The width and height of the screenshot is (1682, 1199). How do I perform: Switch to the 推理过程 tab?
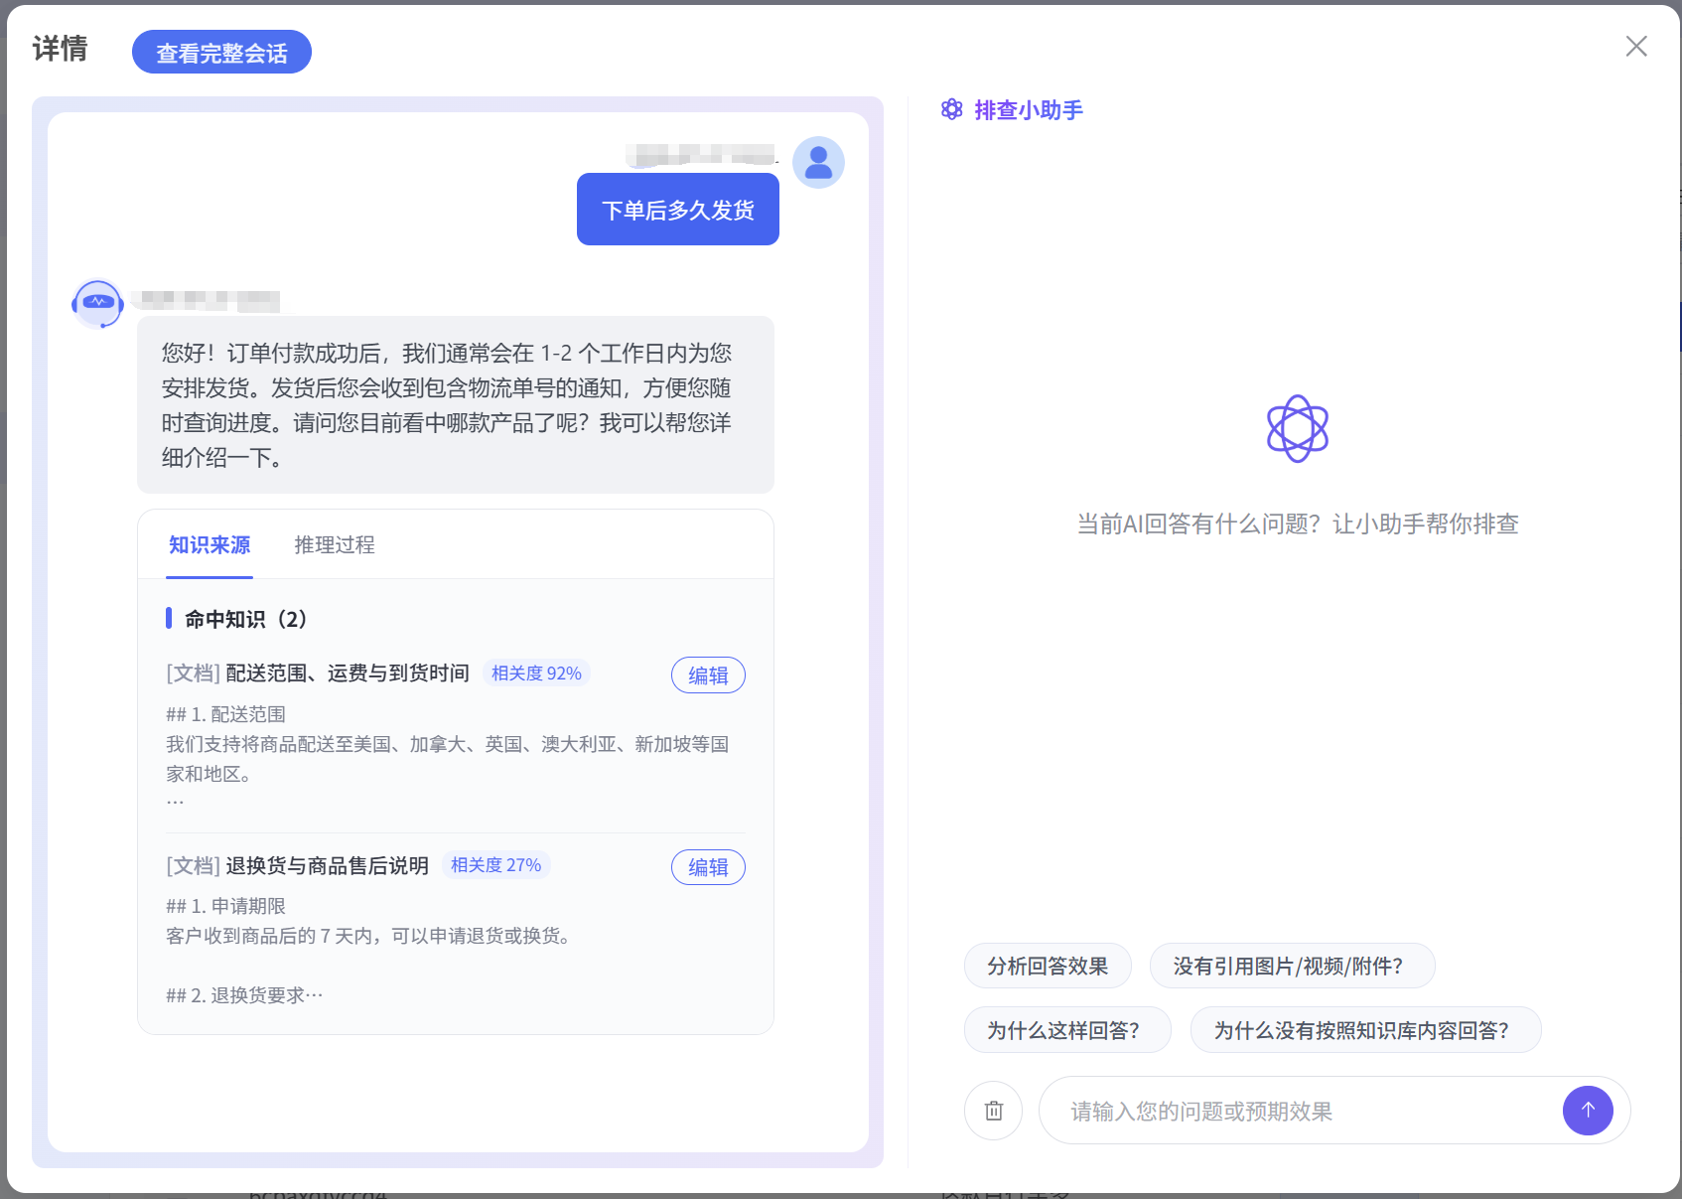pyautogui.click(x=335, y=544)
